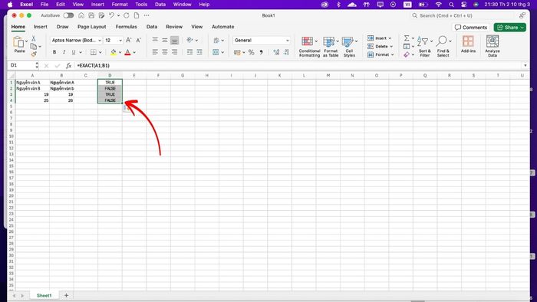Image resolution: width=537 pixels, height=302 pixels.
Task: Open the font size dropdown
Action: (120, 41)
